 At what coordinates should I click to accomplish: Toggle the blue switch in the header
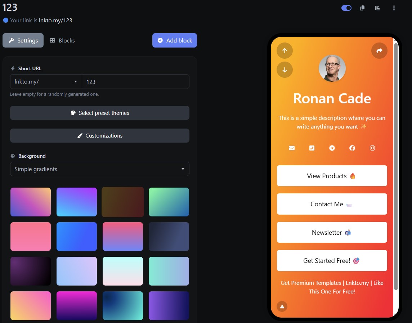click(x=346, y=8)
